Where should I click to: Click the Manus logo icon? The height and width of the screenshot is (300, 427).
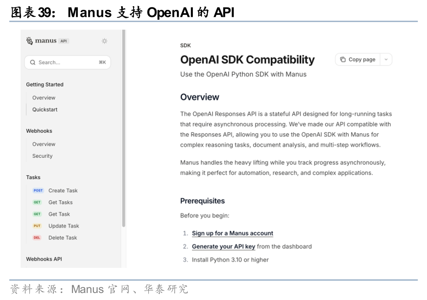[x=29, y=41]
